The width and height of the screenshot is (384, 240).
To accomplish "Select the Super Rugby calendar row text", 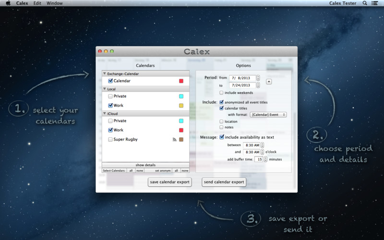I will coord(125,139).
